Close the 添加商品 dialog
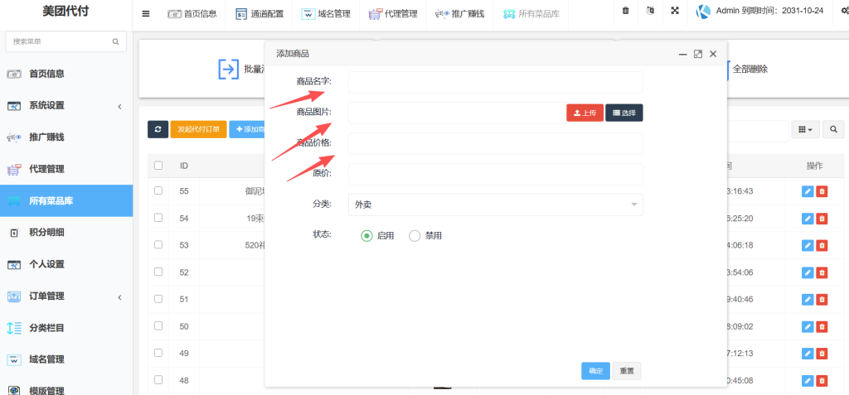The height and width of the screenshot is (395, 849). point(713,54)
